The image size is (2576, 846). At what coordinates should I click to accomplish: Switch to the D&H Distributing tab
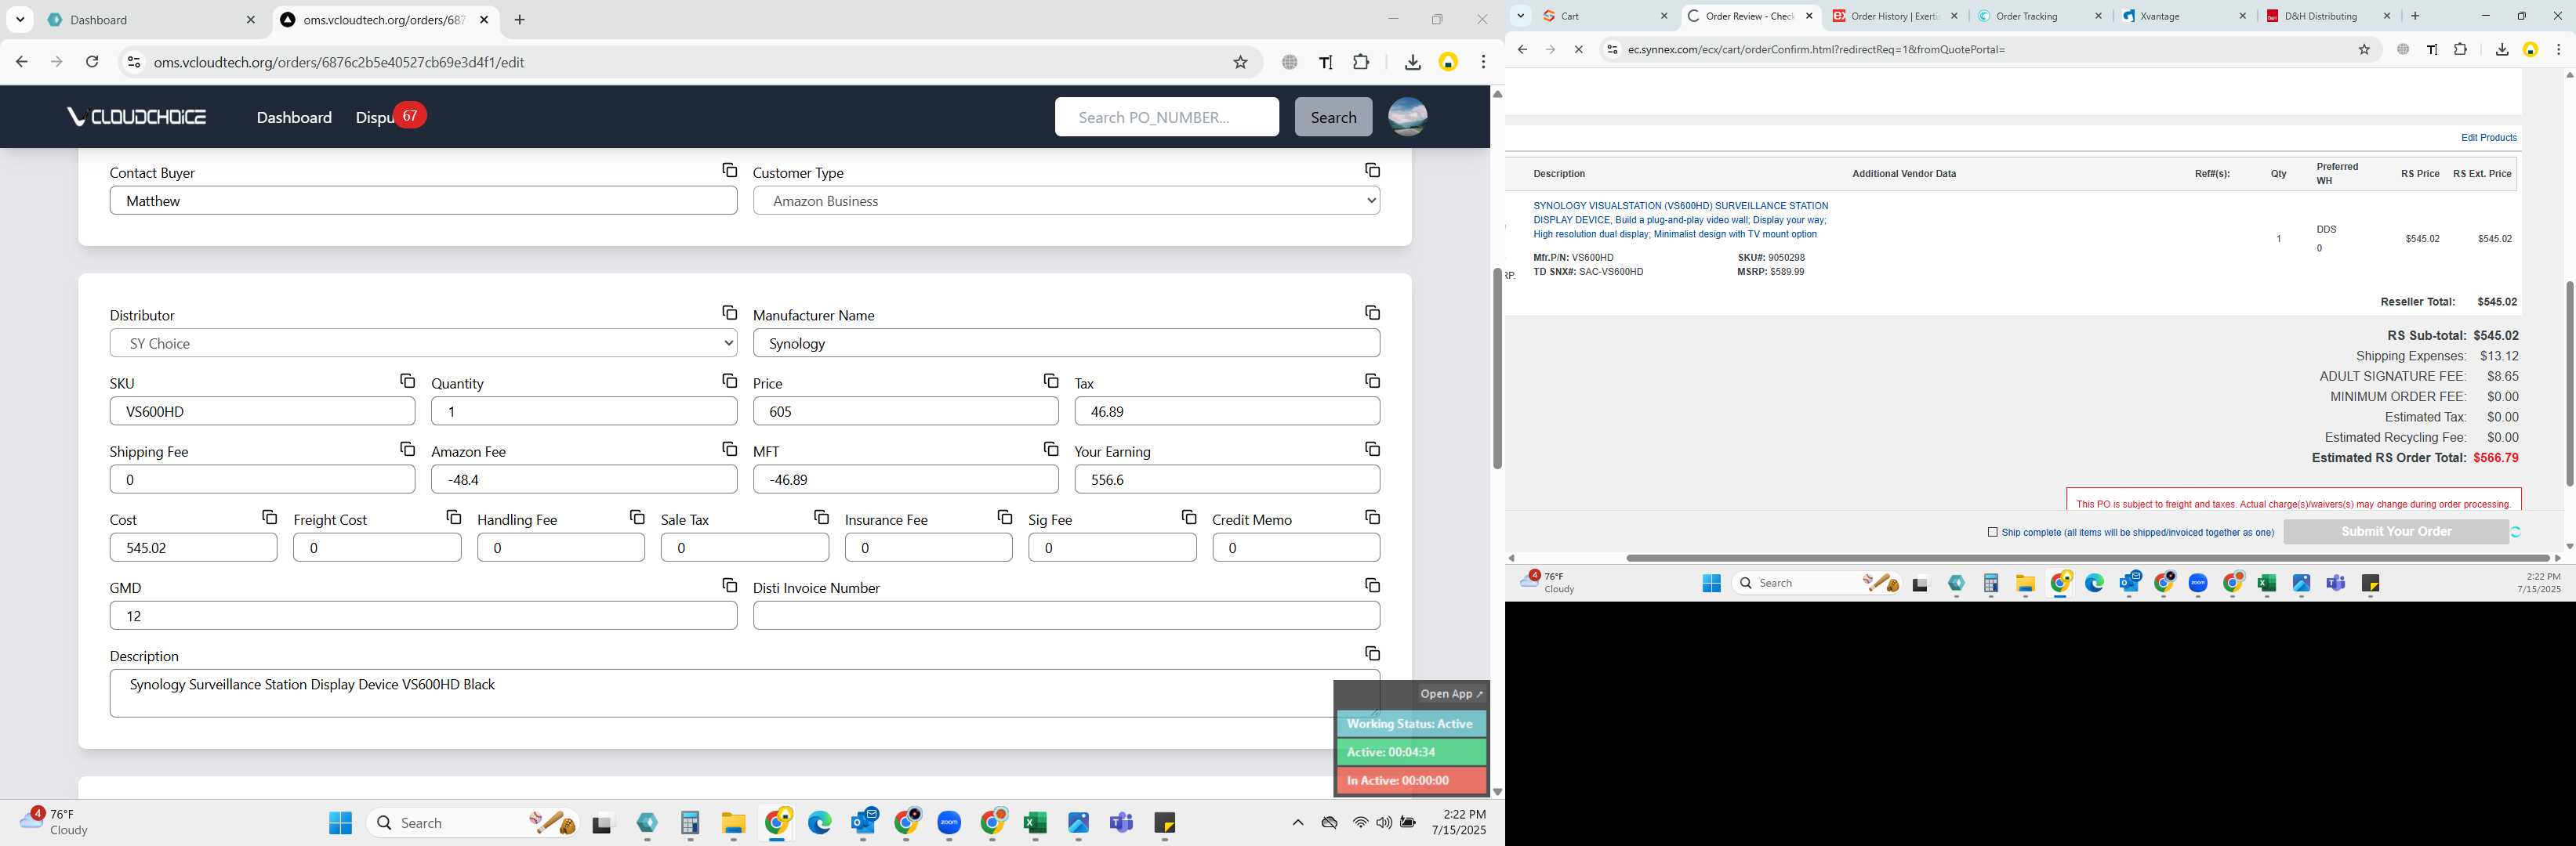(2327, 16)
